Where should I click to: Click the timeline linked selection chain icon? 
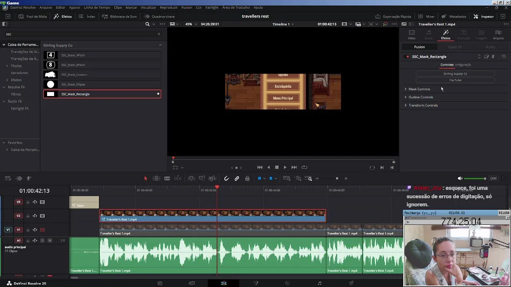[x=237, y=179]
